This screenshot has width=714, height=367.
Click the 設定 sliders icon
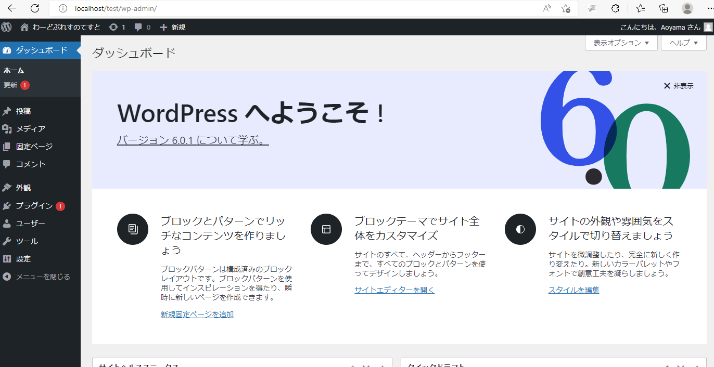(7, 259)
